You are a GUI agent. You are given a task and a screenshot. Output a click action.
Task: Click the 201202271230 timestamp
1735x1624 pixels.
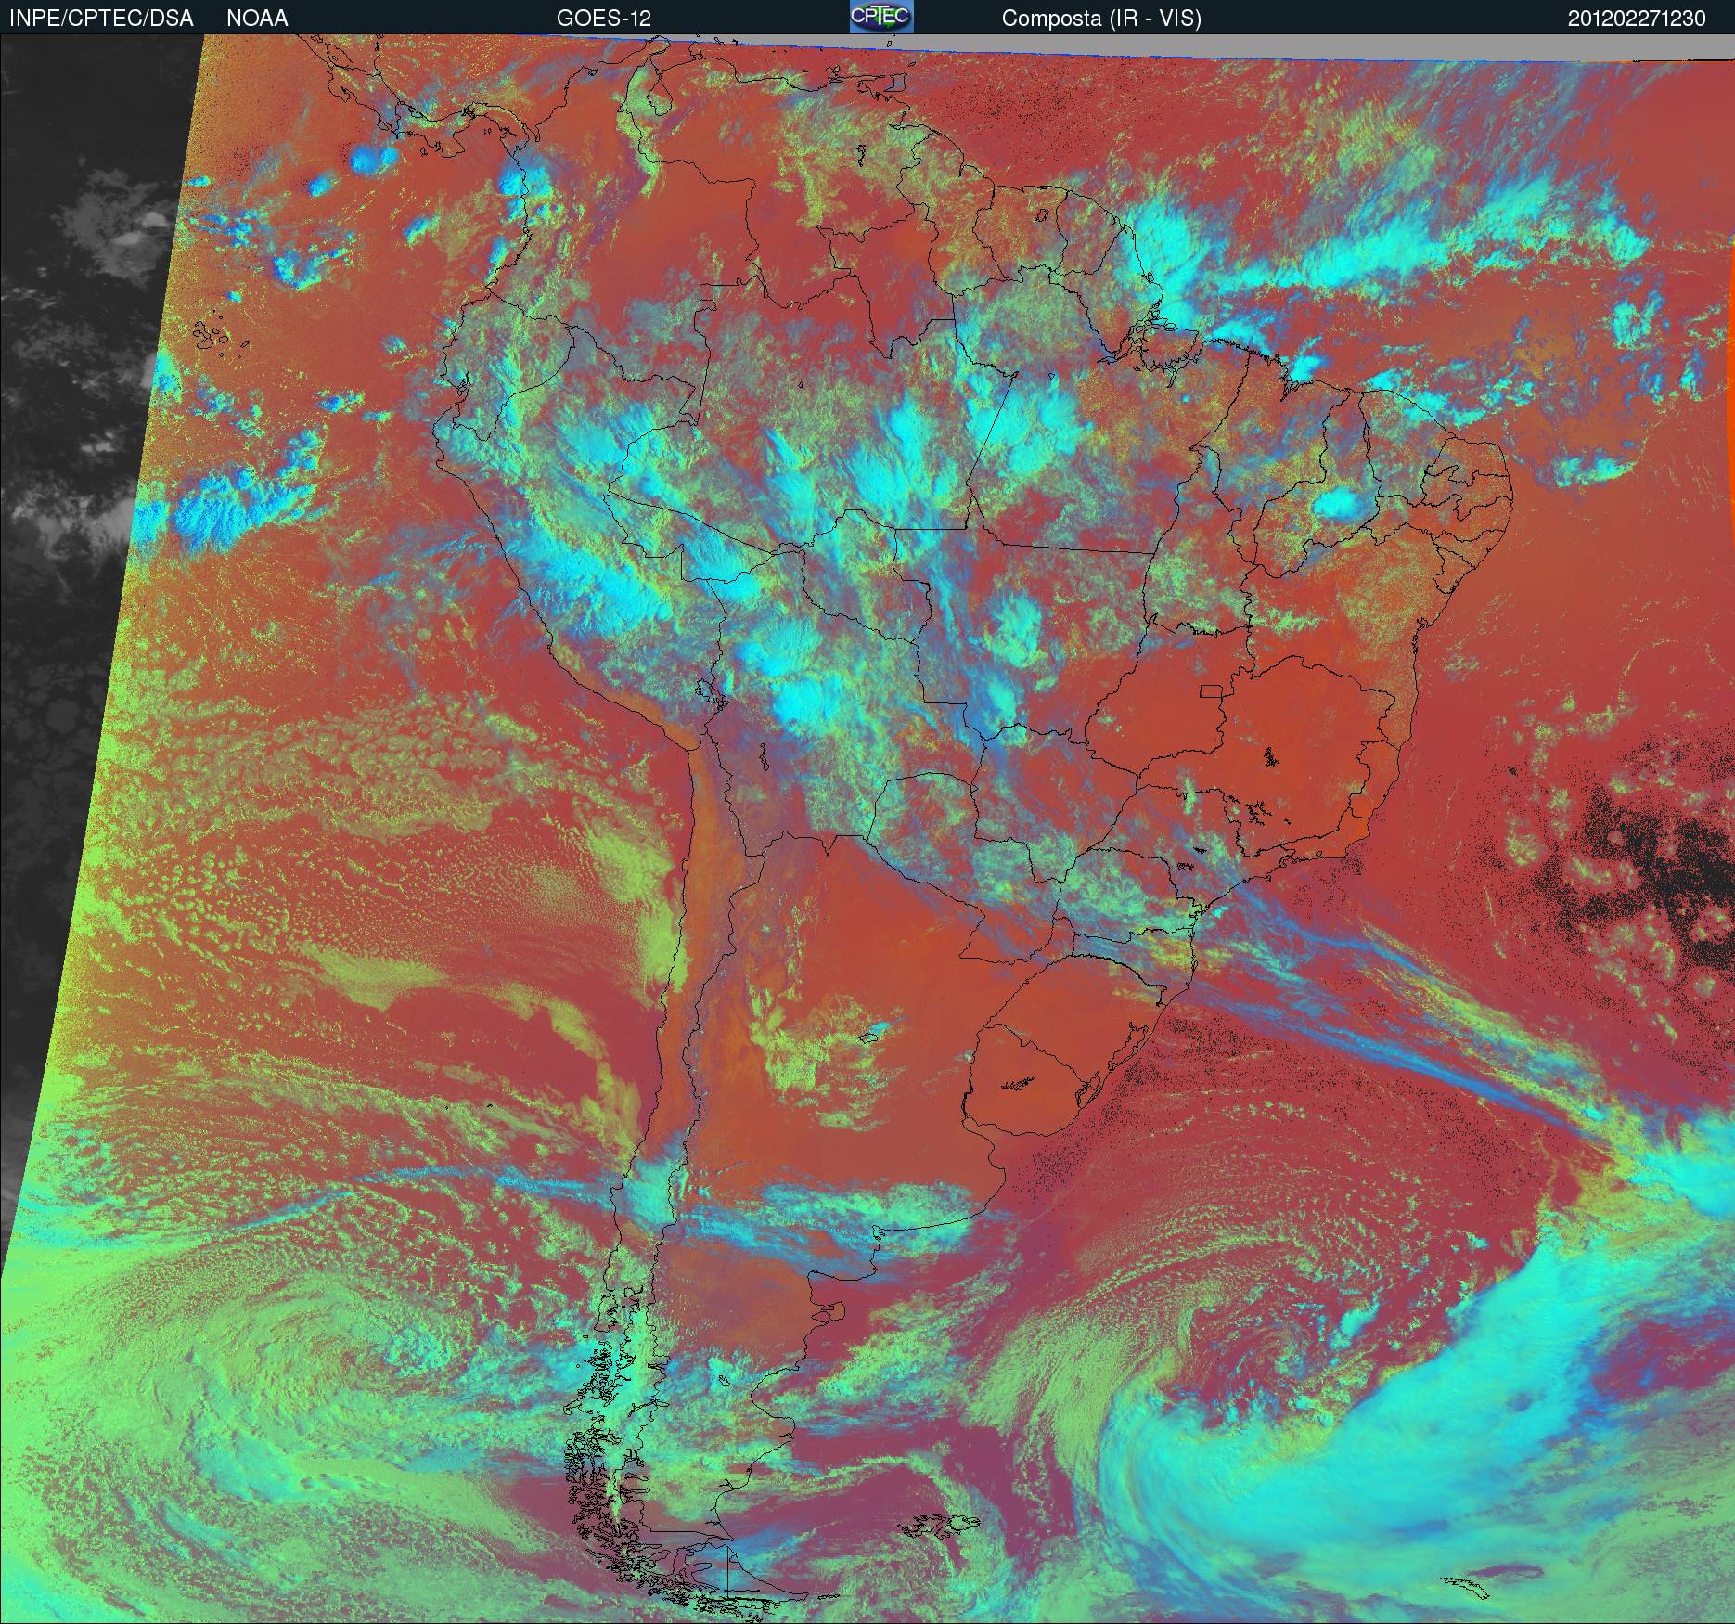click(x=1637, y=19)
